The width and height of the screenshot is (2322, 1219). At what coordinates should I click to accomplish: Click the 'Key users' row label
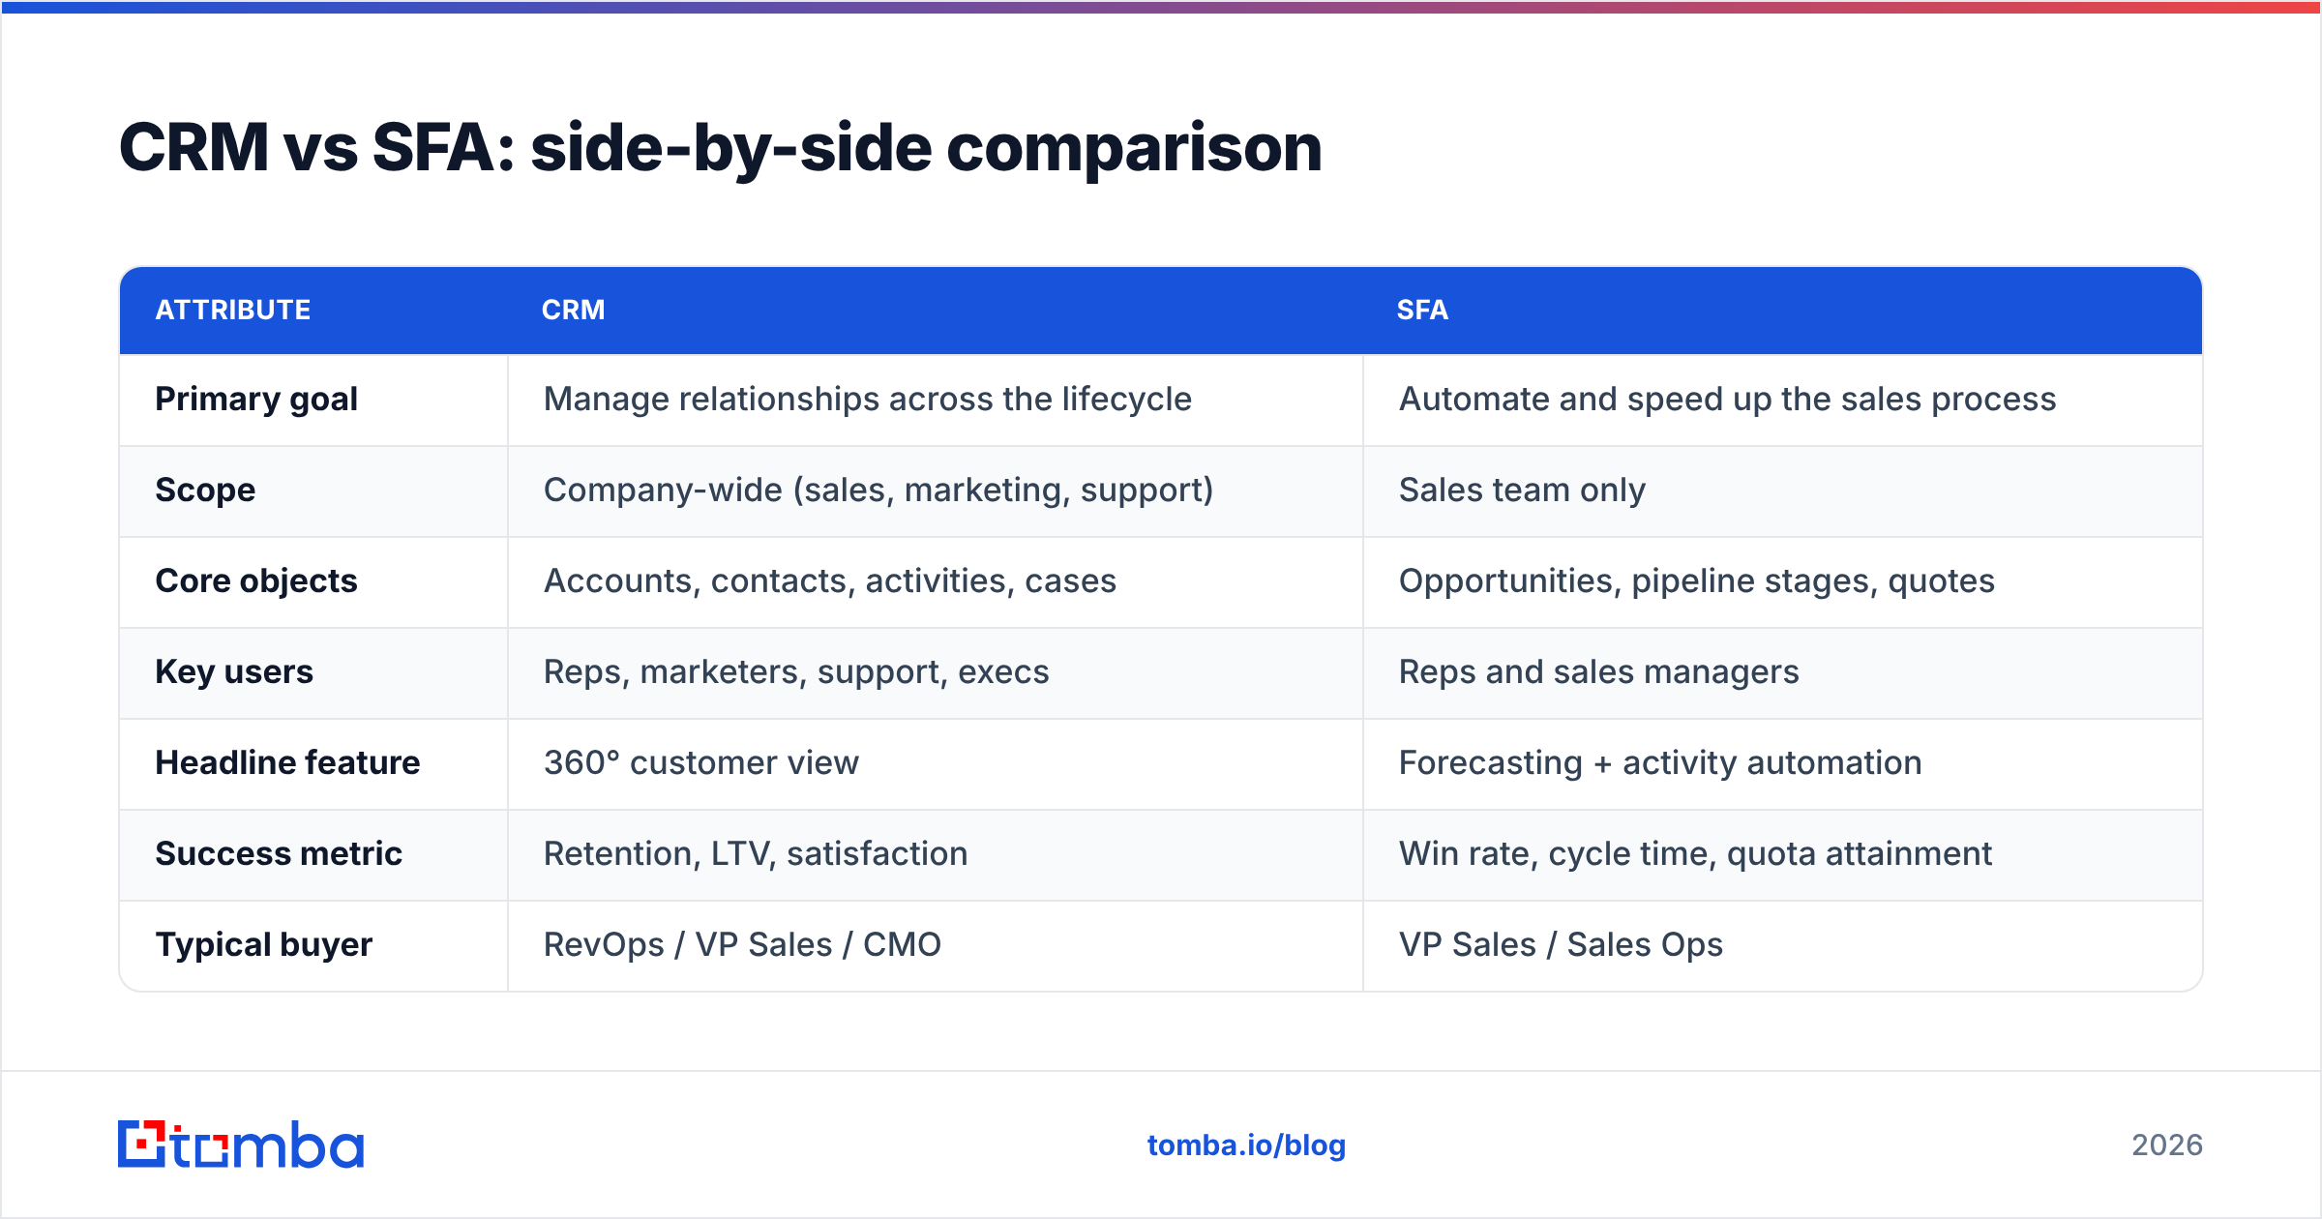234,672
